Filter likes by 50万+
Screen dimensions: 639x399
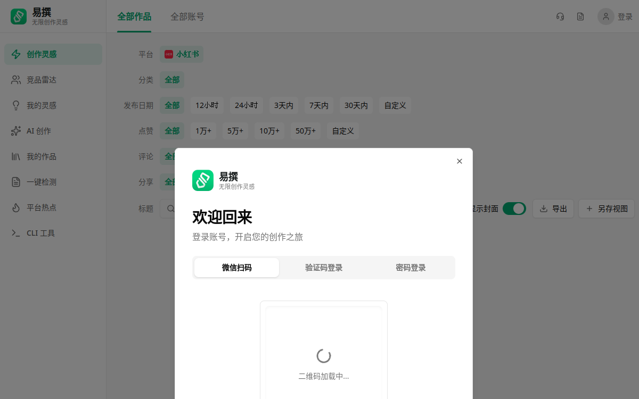[306, 131]
